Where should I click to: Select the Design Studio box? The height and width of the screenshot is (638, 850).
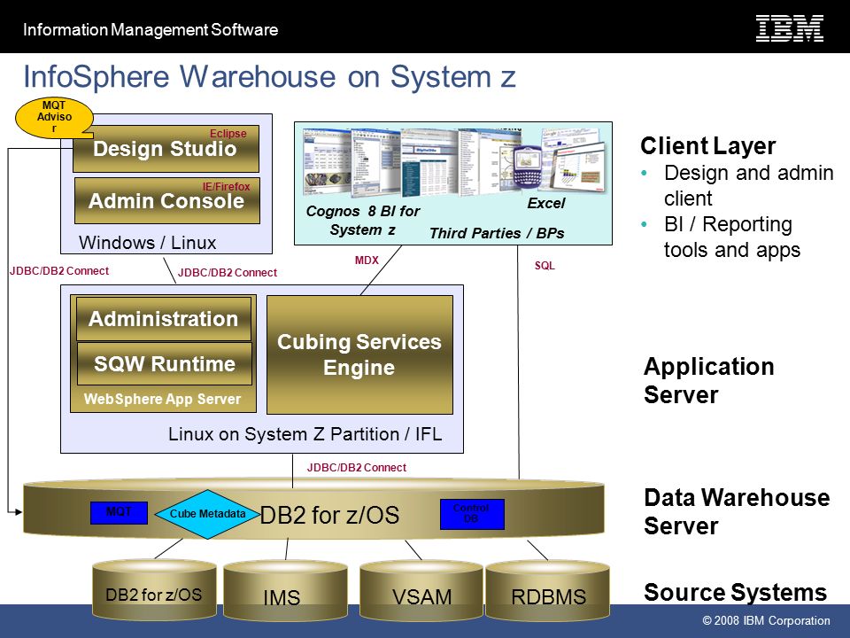[166, 149]
